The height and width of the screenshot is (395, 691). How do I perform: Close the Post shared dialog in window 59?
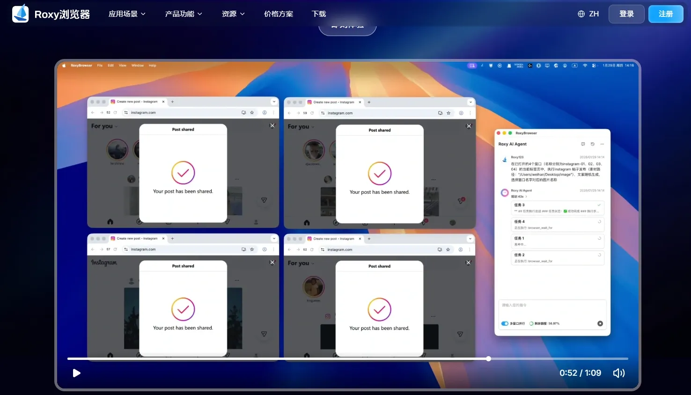click(x=469, y=126)
